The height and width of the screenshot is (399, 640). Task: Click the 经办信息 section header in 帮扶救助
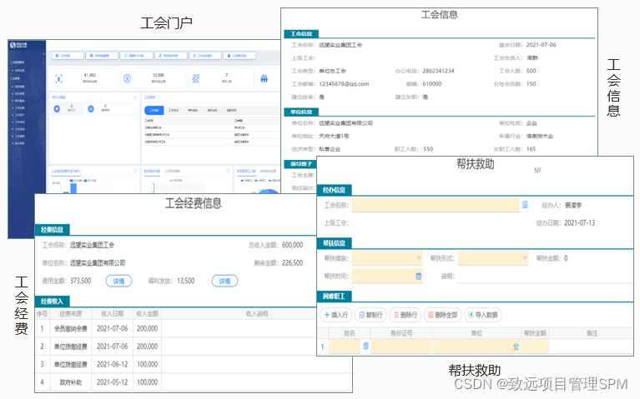click(334, 190)
